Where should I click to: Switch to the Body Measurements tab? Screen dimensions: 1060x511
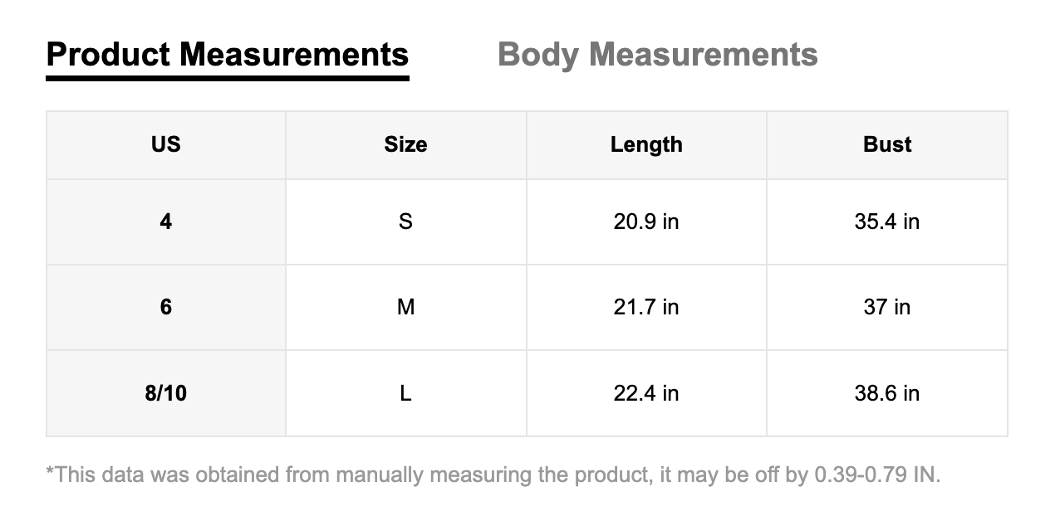pyautogui.click(x=657, y=55)
